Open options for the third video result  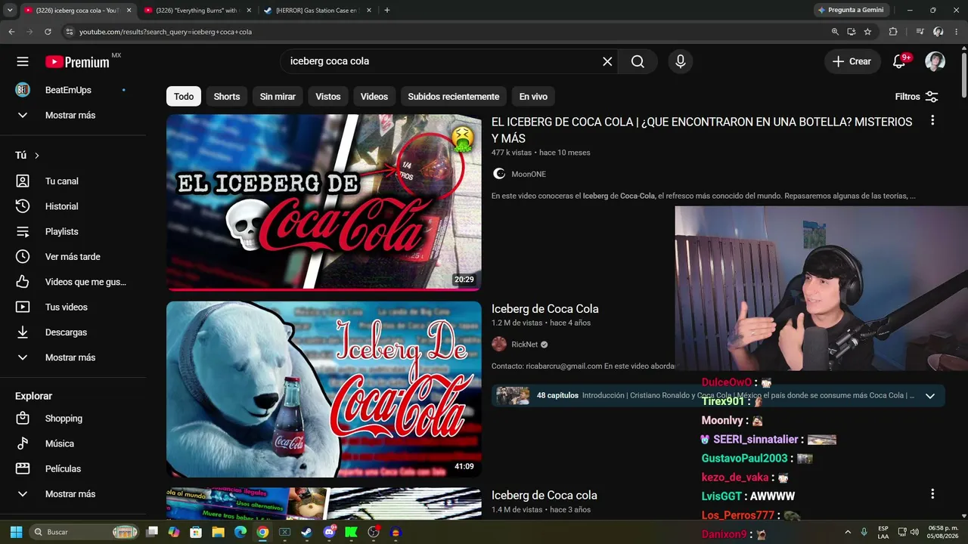pos(932,494)
